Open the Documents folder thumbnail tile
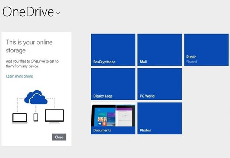Screen dimensions: 230x158 tap(113, 118)
